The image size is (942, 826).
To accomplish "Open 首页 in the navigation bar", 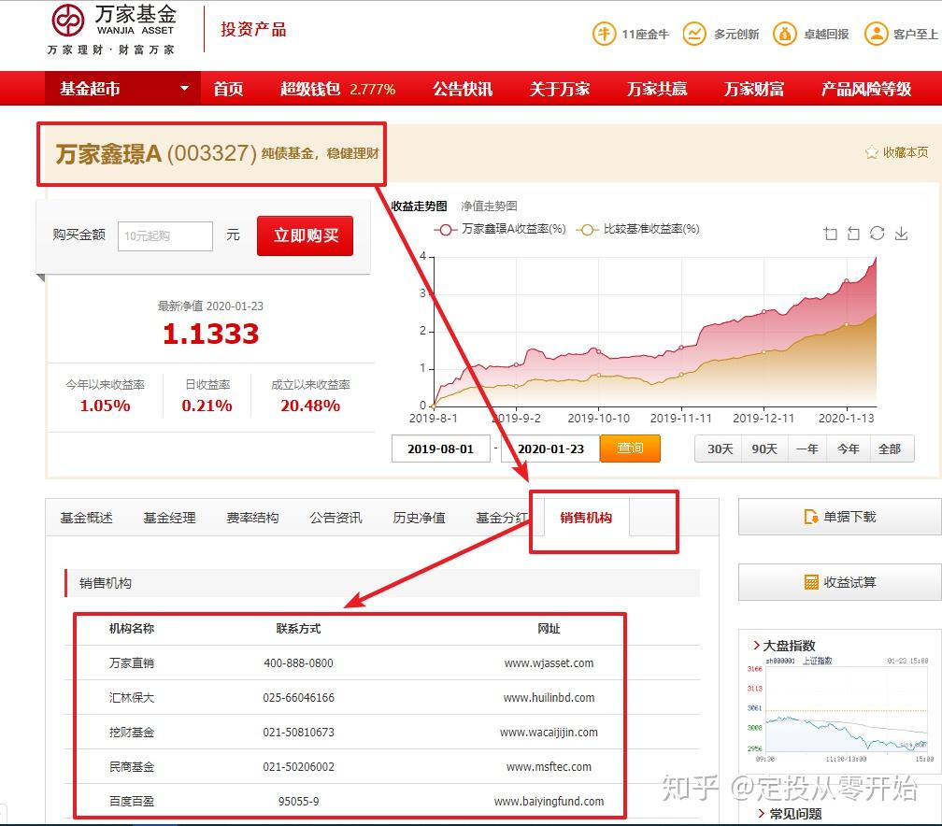I will [228, 89].
